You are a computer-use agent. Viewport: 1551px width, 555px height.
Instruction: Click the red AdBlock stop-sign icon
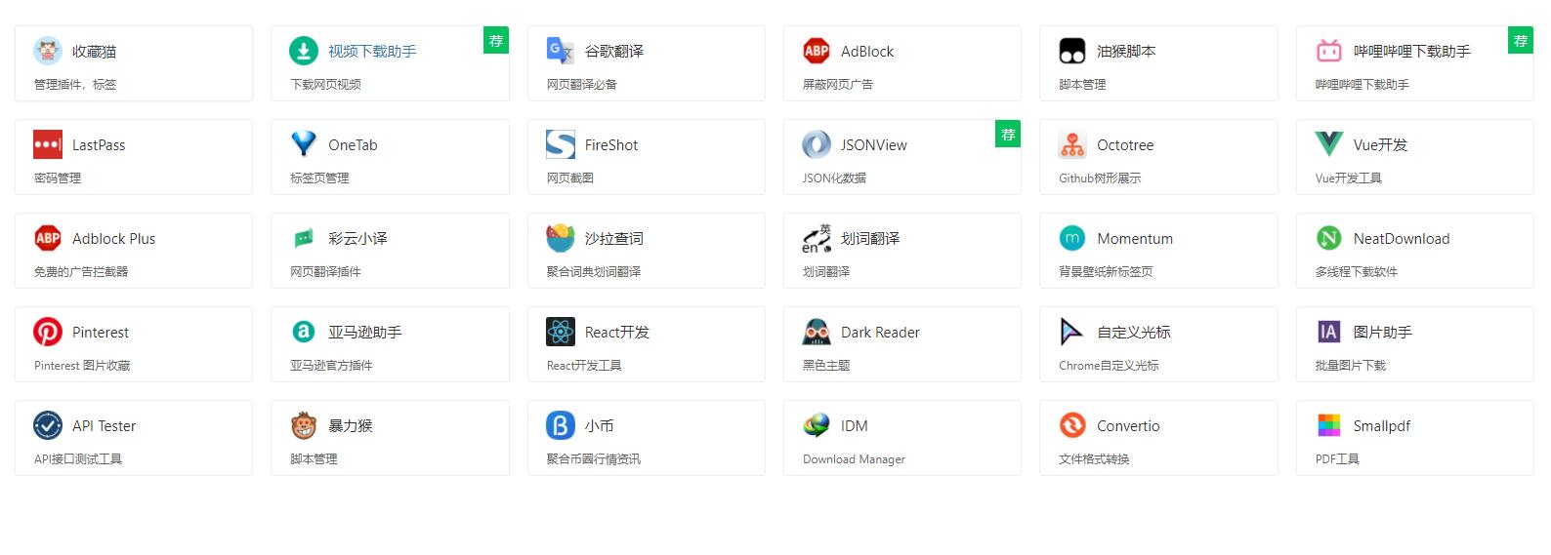(817, 51)
